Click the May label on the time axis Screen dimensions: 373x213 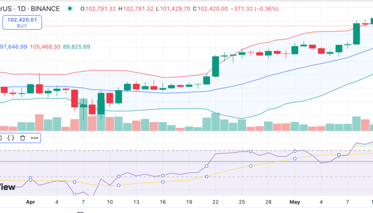pos(295,202)
